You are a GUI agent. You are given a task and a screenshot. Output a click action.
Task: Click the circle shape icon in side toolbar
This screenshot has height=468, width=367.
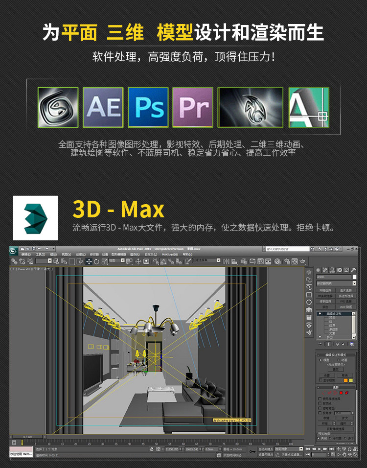[x=309, y=302]
